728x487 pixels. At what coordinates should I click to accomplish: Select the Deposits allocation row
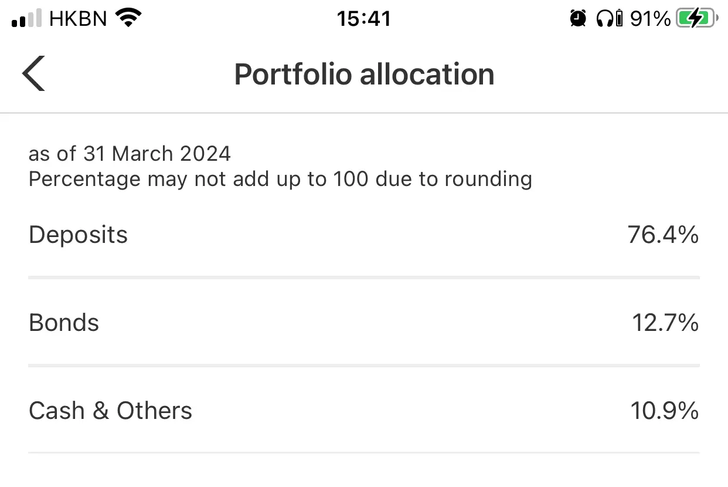[364, 235]
